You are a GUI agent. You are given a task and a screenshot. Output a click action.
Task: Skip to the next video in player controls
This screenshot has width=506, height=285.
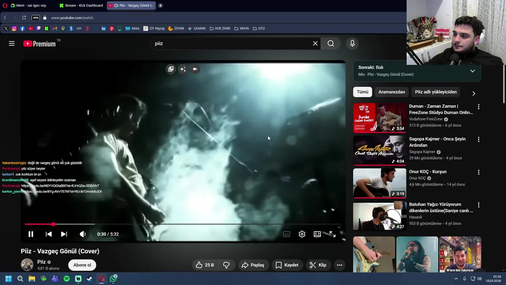pos(64,234)
